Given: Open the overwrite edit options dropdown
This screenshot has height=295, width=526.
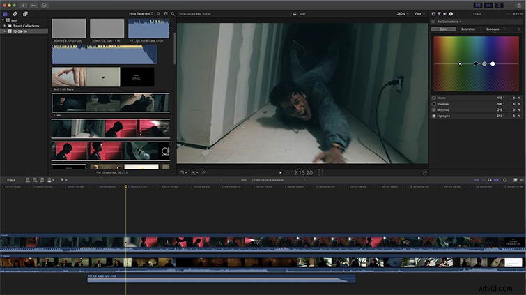Looking at the screenshot, I should click(x=51, y=180).
